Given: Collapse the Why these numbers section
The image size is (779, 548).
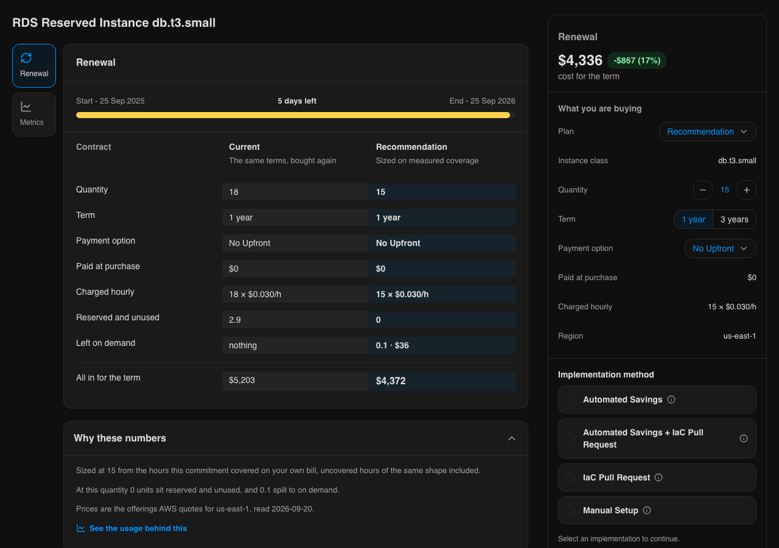Looking at the screenshot, I should click(512, 438).
